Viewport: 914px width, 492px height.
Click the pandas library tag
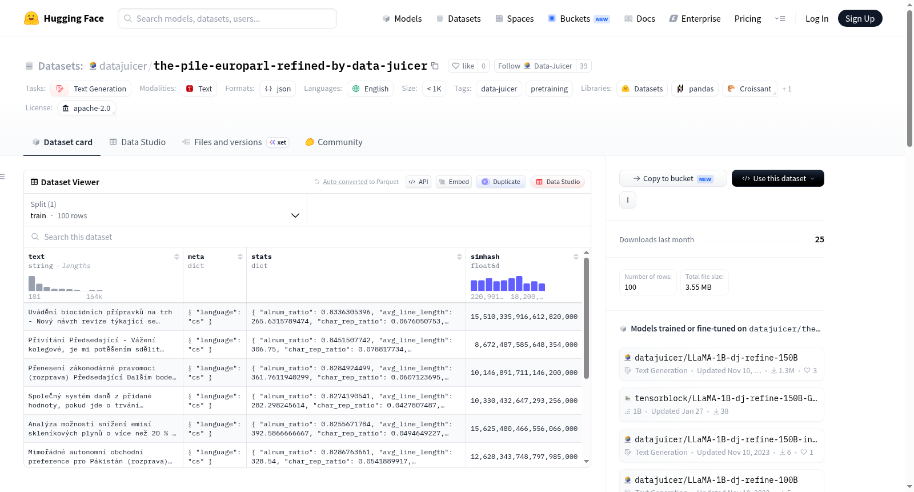[x=695, y=89]
